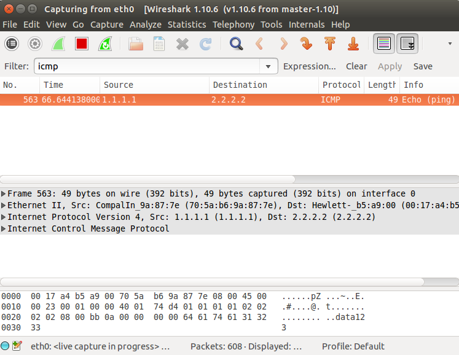Jump to the first packet arrow
The width and height of the screenshot is (459, 355).
330,44
